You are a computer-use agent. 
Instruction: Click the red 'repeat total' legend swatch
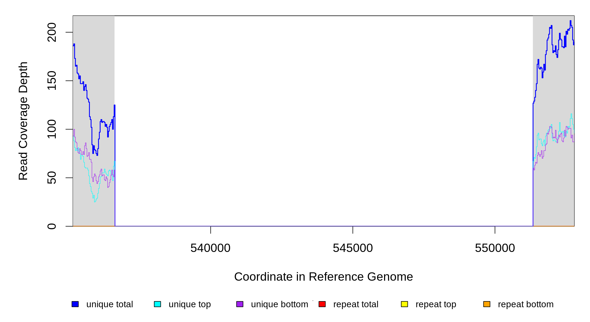(x=322, y=304)
